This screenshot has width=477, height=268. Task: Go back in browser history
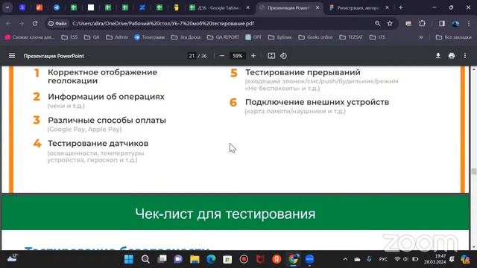(8, 23)
